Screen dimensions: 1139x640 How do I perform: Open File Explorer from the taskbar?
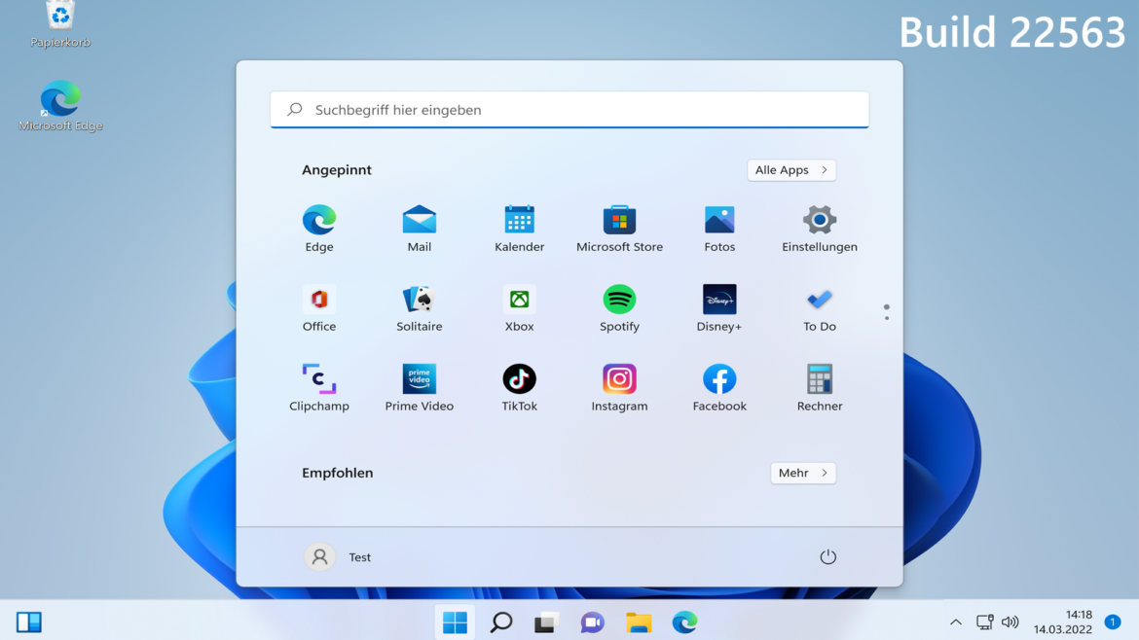click(639, 622)
